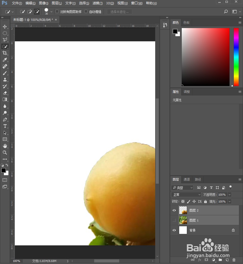Open the 滤镜 menu
This screenshot has width=243, height=264.
pos(98,3)
